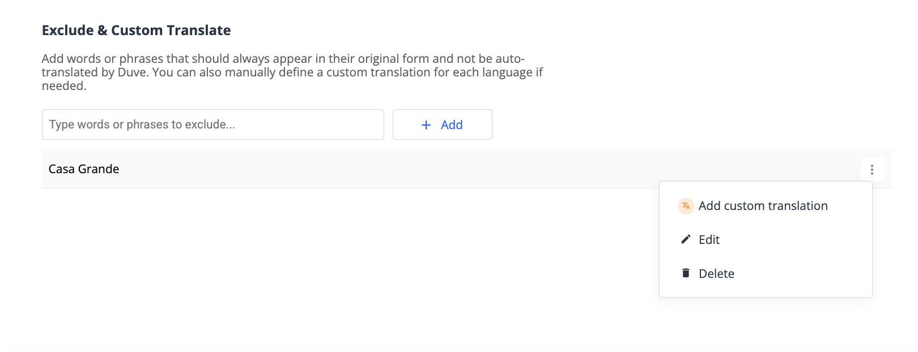Image resolution: width=918 pixels, height=352 pixels.
Task: Click the "Exclude & Custom Translate" heading
Action: tap(136, 31)
